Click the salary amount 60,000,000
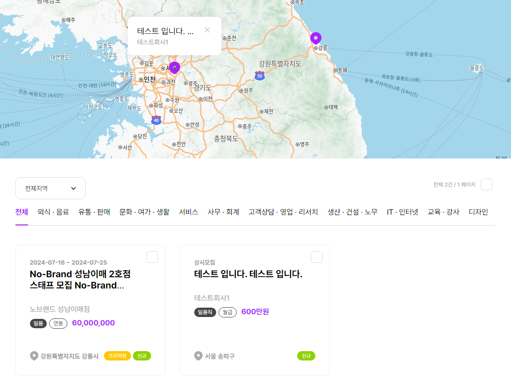511x389 pixels. (x=94, y=323)
